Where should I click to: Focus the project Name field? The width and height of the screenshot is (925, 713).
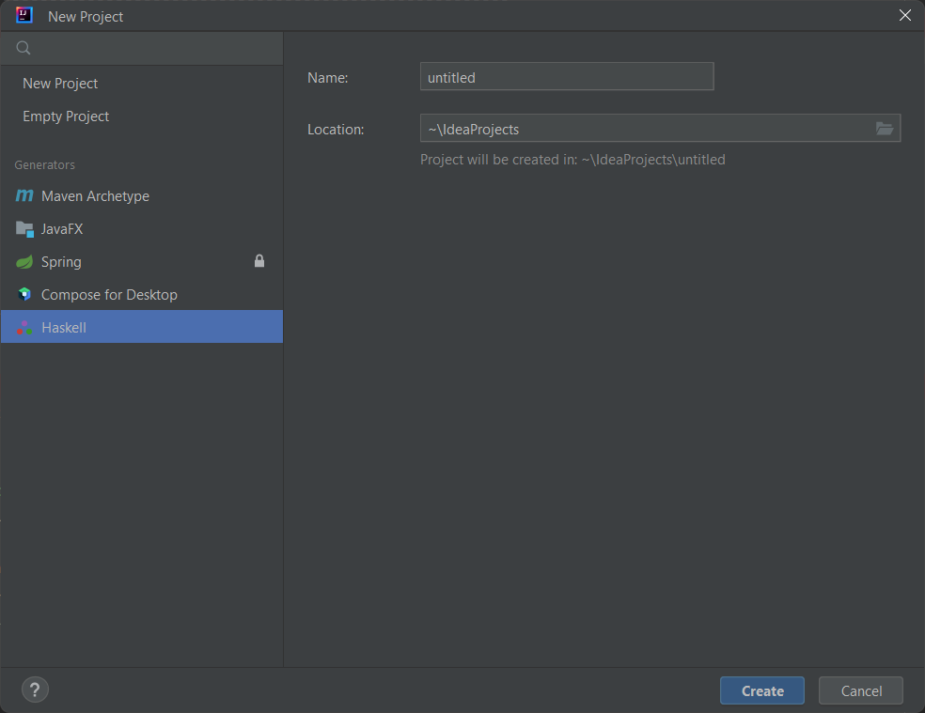567,77
